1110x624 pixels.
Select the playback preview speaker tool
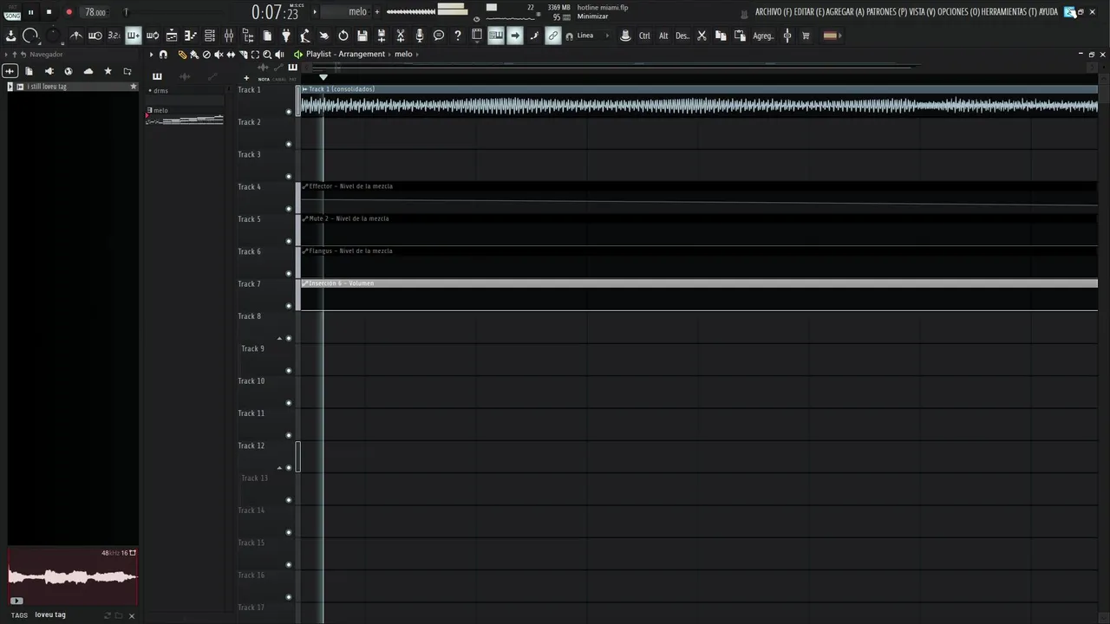279,55
